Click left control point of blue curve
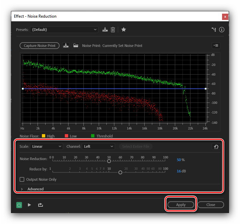The height and width of the screenshot is (224, 240). point(23,89)
